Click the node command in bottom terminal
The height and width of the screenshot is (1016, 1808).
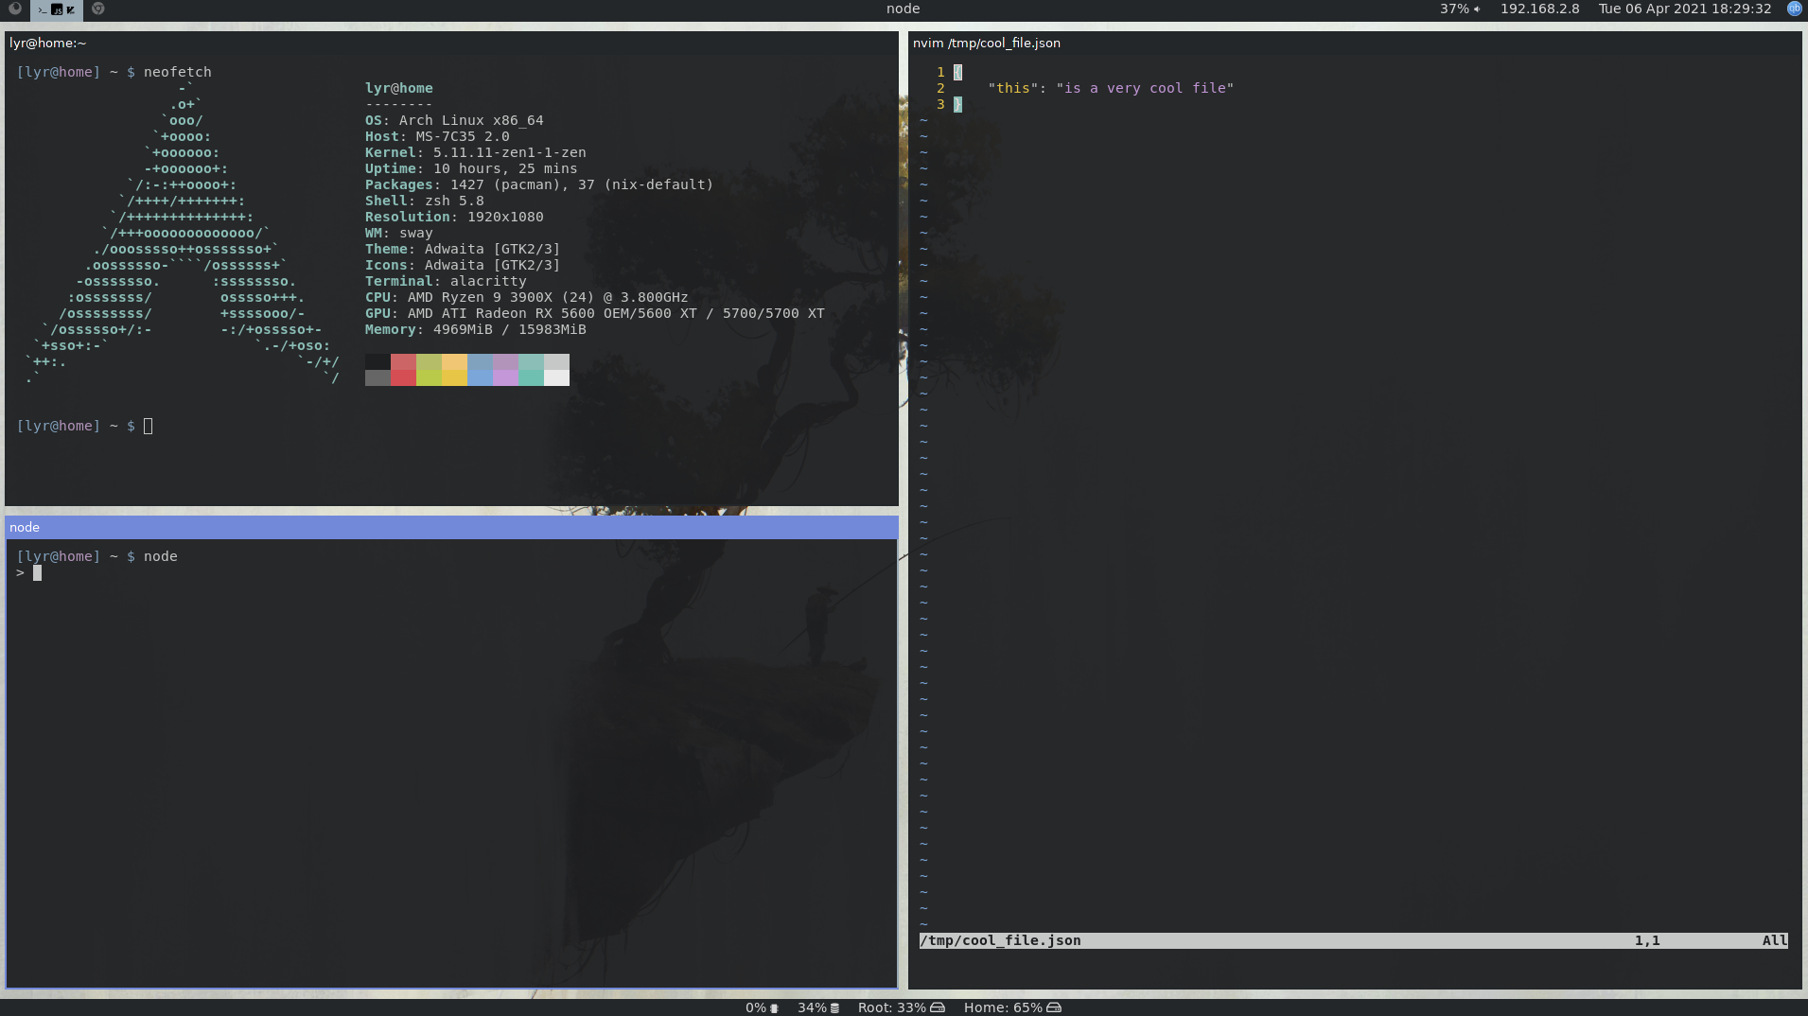(161, 556)
